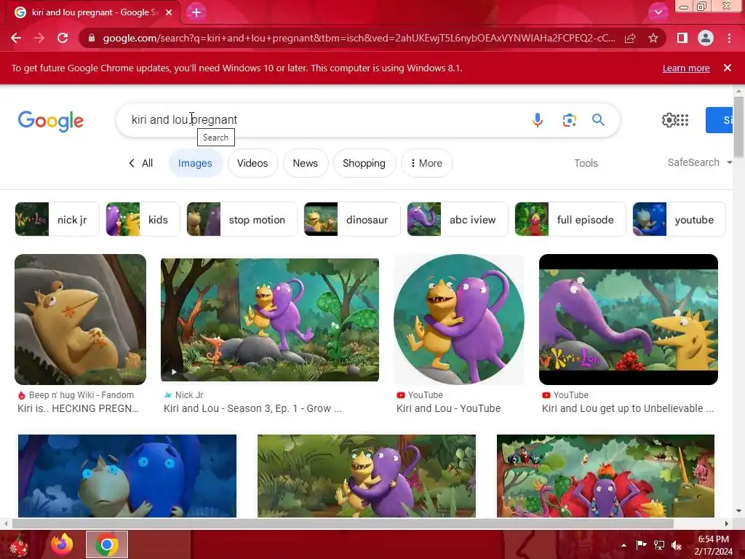The height and width of the screenshot is (559, 745).
Task: Open the Tools filter options
Action: (x=586, y=163)
